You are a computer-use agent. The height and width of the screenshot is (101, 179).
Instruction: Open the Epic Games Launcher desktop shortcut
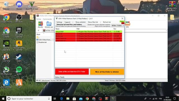[x=19, y=32]
